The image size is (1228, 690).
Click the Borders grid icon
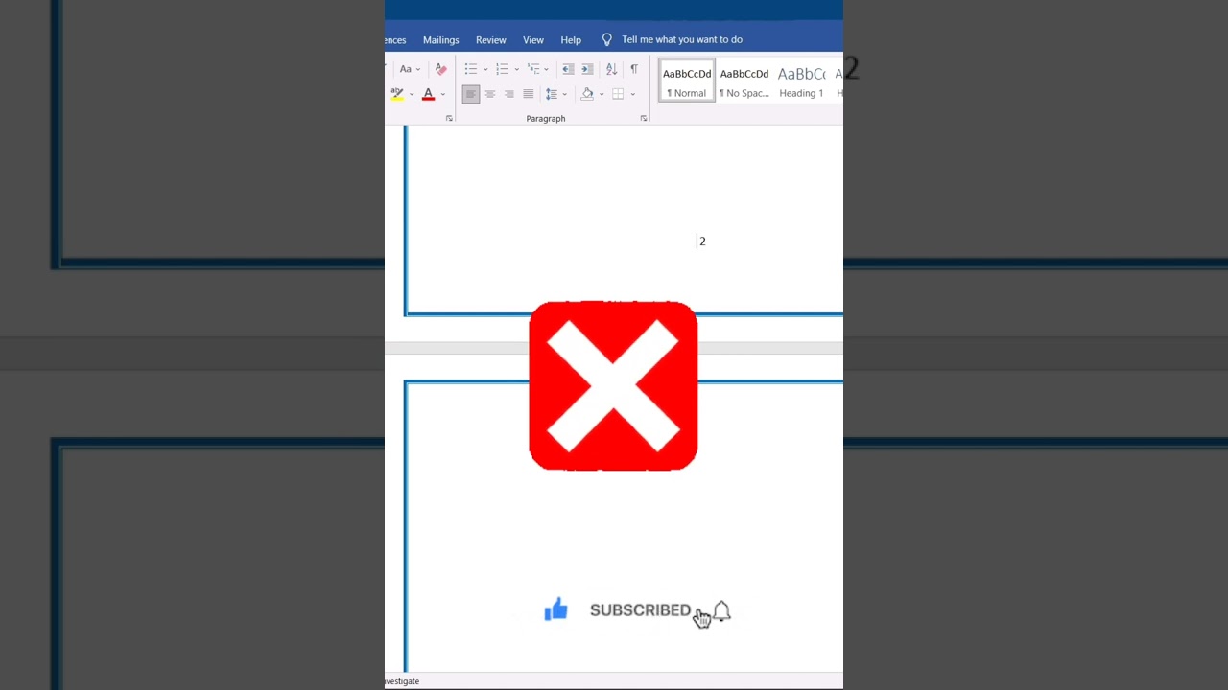tap(618, 94)
